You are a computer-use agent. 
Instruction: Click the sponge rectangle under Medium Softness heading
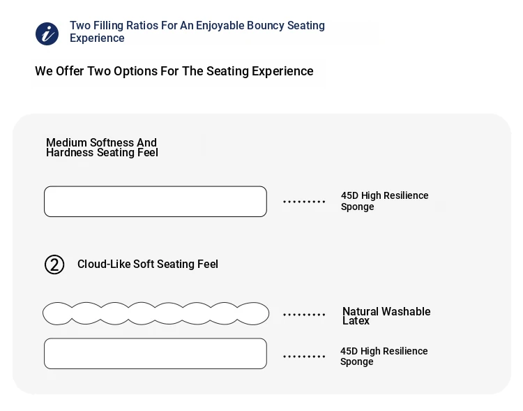click(x=156, y=202)
